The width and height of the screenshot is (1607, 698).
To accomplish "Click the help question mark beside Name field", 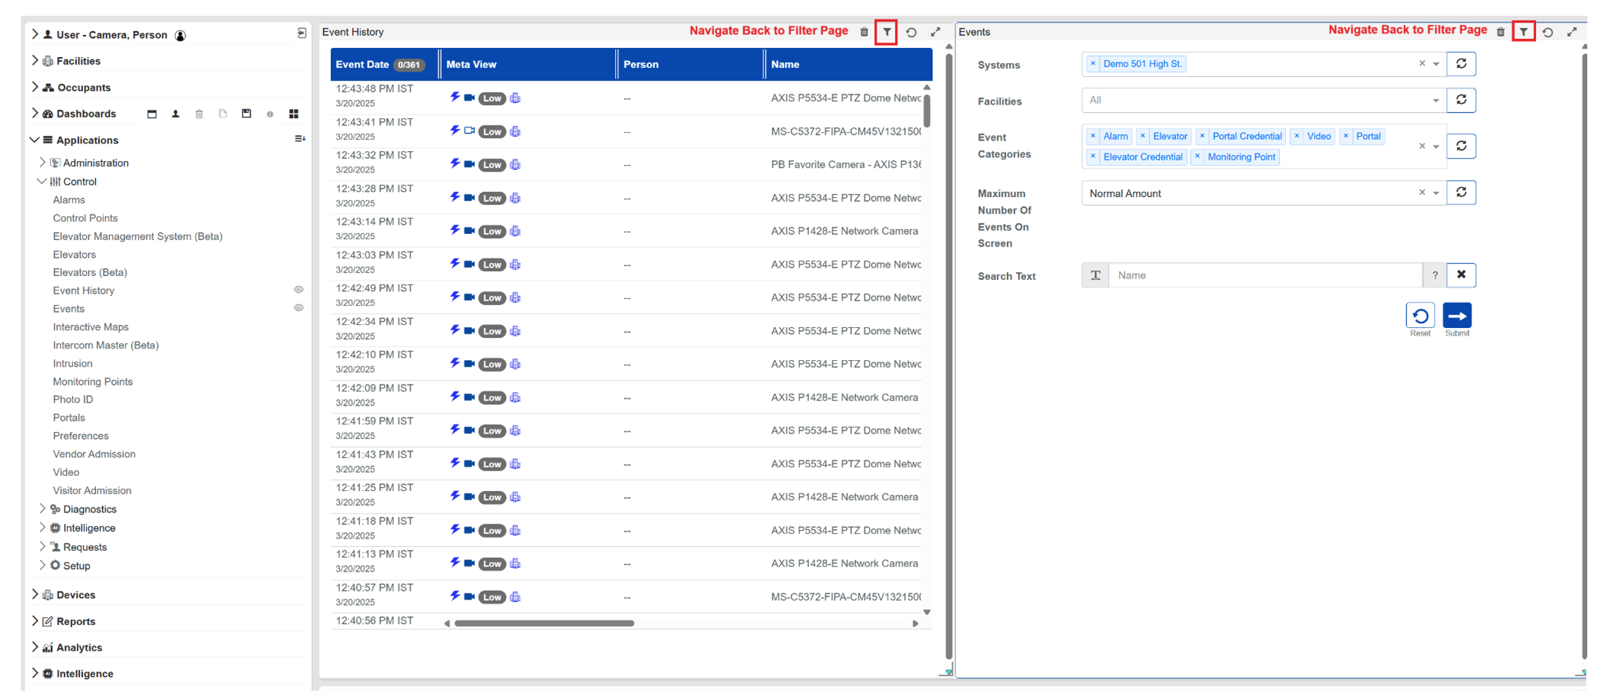I will (x=1435, y=275).
